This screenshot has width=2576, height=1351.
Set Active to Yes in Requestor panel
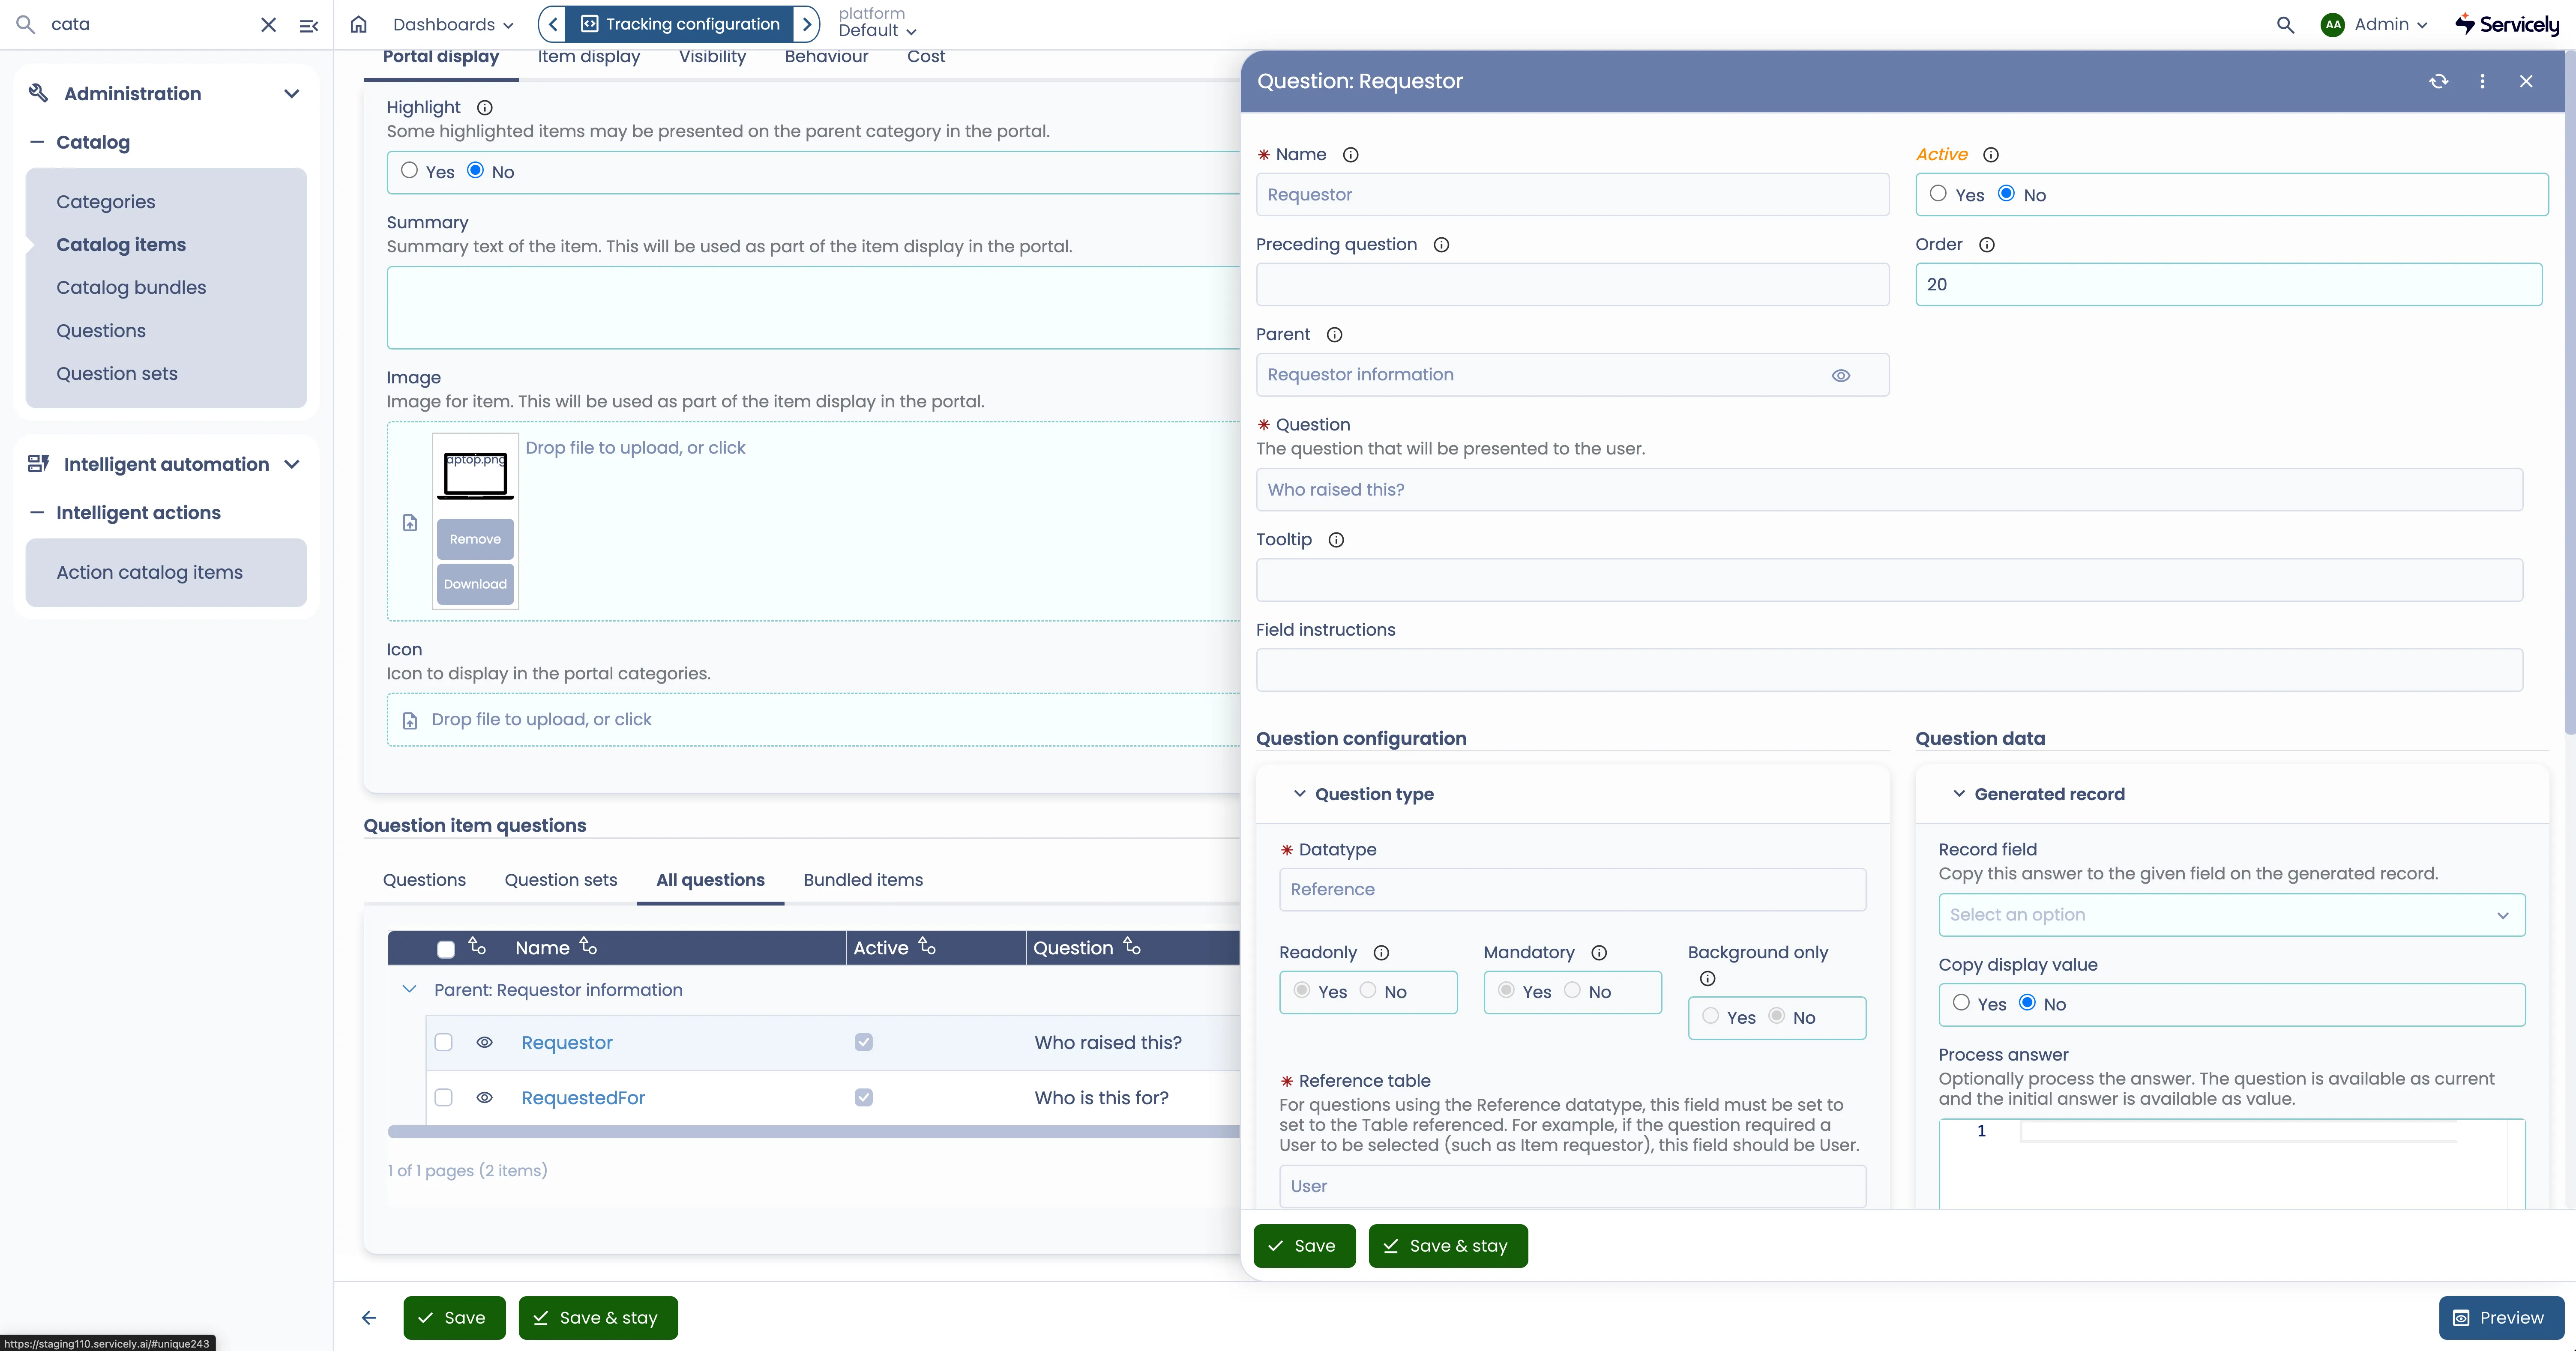click(x=1938, y=193)
